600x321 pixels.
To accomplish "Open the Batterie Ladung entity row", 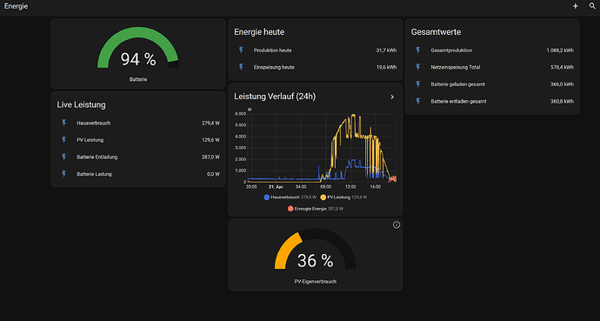I will click(138, 174).
